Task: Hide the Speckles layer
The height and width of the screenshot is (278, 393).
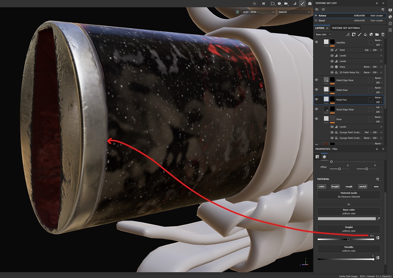Action: click(316, 42)
